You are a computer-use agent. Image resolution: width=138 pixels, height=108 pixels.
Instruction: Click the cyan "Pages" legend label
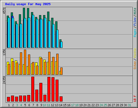(135, 33)
